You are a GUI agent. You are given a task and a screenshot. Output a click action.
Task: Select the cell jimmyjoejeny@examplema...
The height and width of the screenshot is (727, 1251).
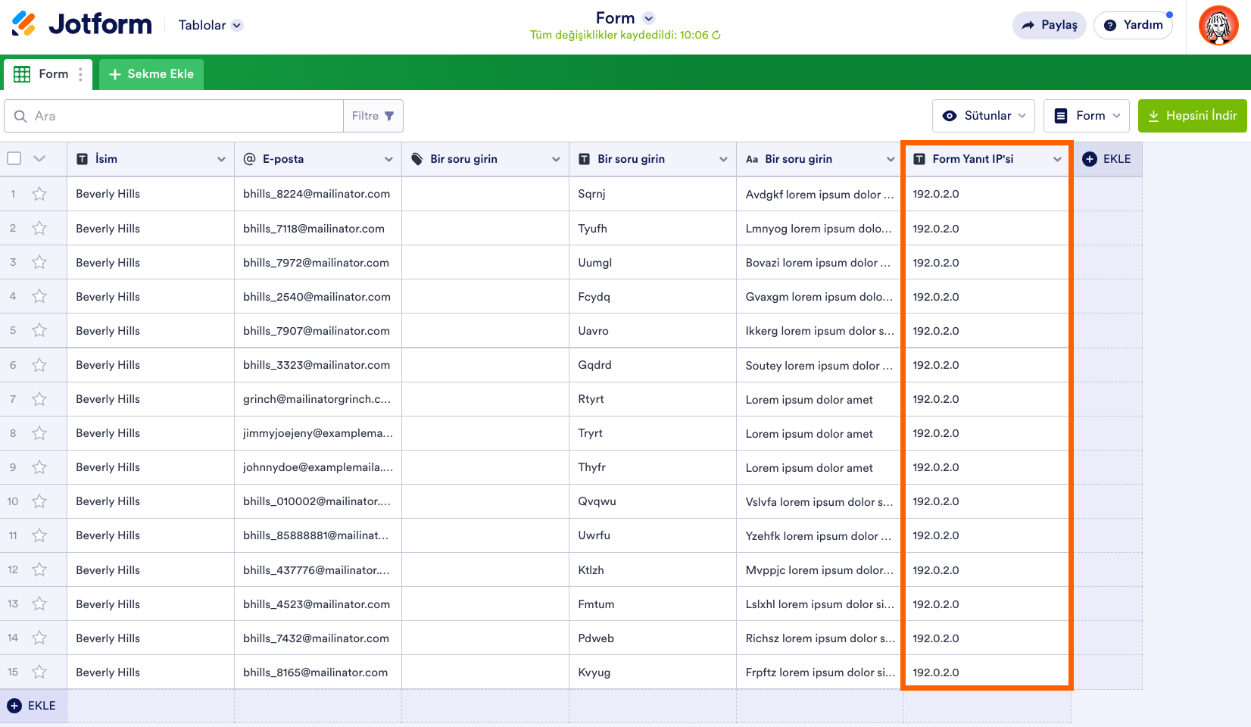coord(318,433)
